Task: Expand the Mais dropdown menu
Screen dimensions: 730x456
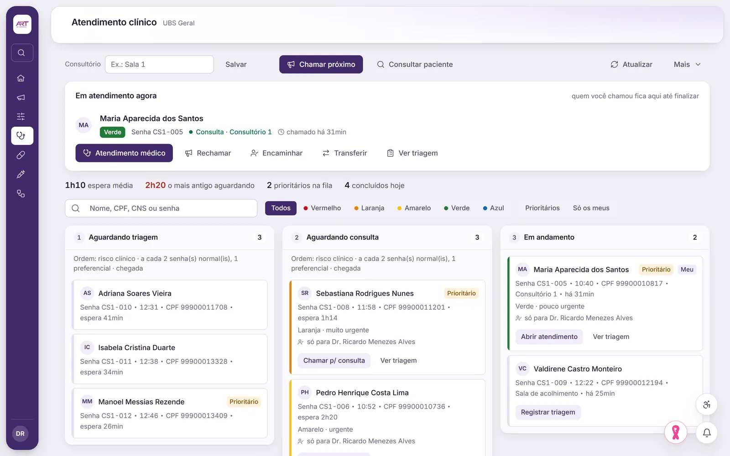Action: click(687, 64)
